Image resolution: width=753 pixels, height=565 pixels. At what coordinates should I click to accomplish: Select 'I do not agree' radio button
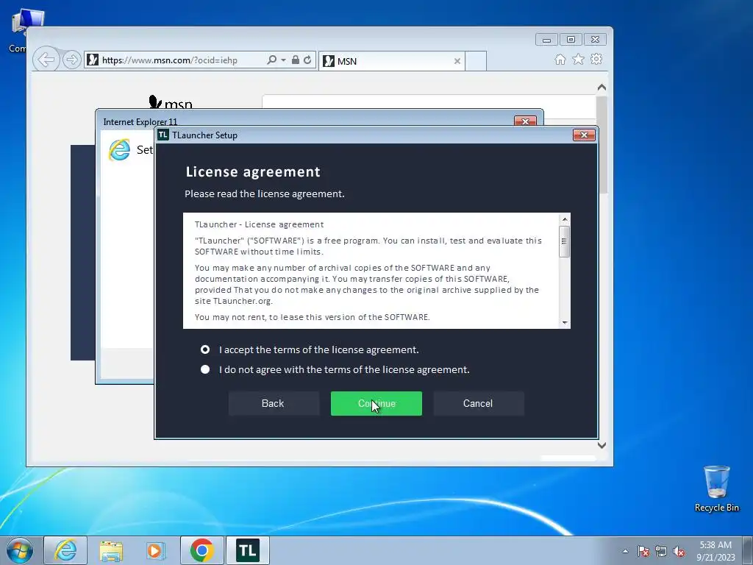pos(205,369)
